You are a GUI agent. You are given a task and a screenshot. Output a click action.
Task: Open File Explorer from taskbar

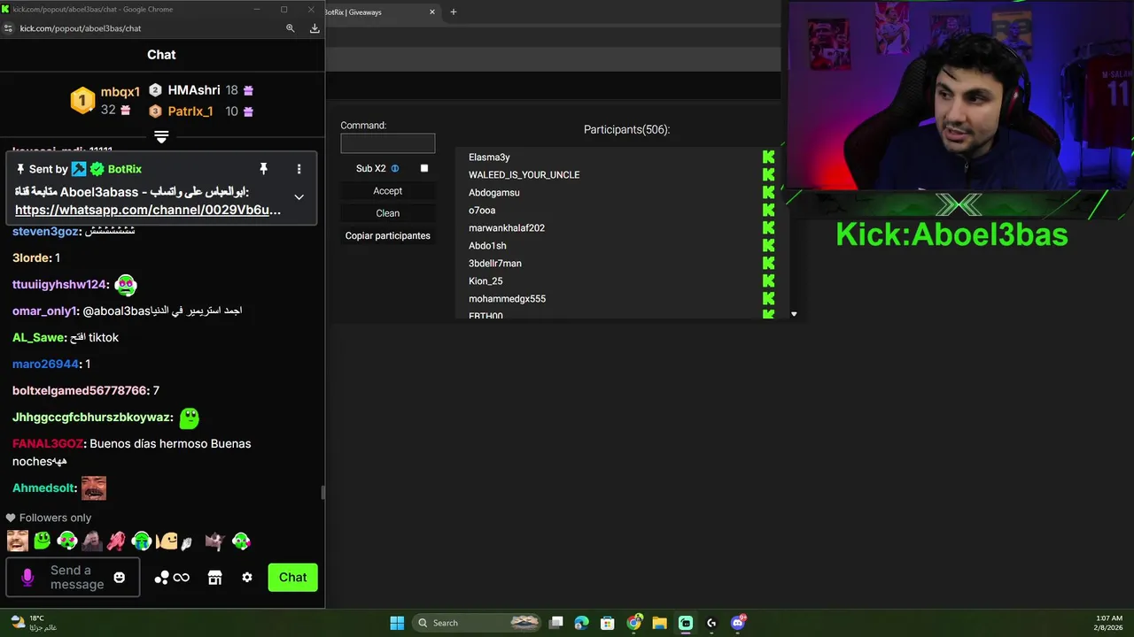click(x=660, y=623)
